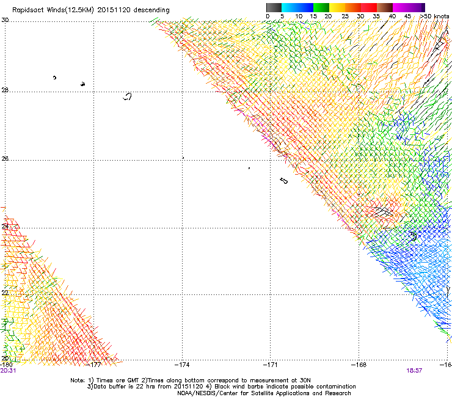This screenshot has height=397, width=452.
Task: Click the "-177" longitude axis label
Action: 94,365
